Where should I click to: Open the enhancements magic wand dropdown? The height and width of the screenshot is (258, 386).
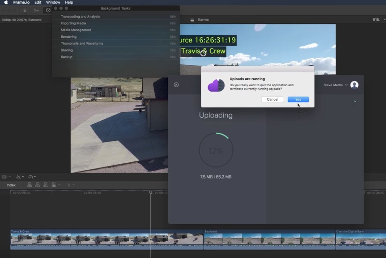20,177
